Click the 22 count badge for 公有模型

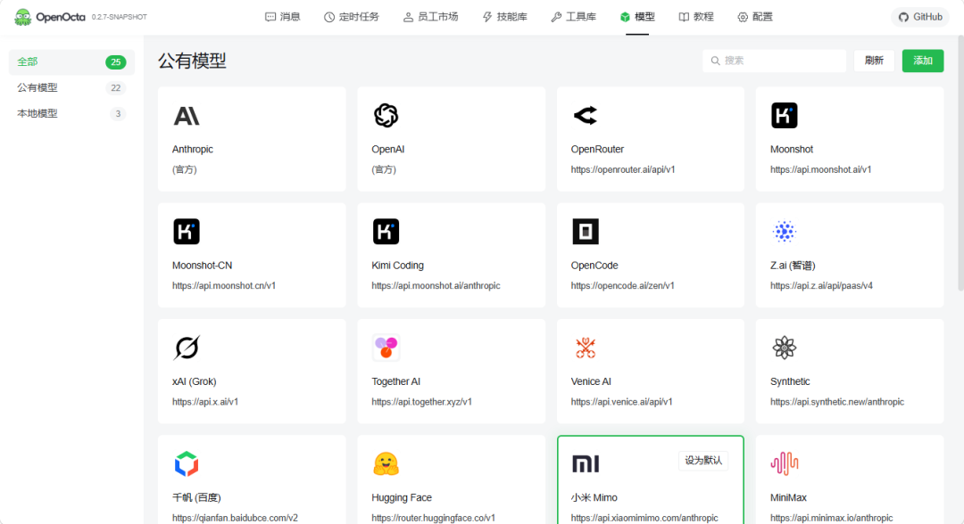click(115, 87)
